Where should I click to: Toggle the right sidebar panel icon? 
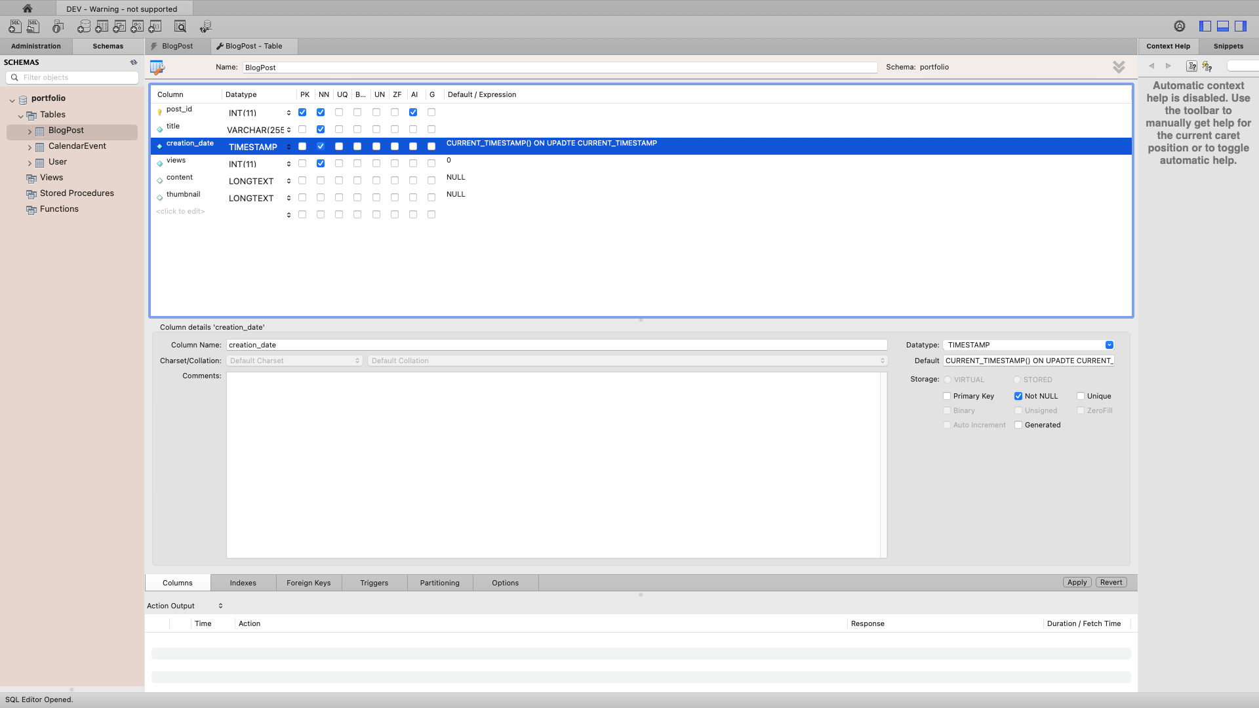click(1241, 26)
